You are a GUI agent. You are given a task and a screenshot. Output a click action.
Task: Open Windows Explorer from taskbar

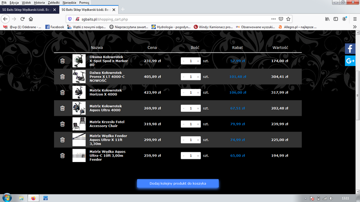point(21,198)
